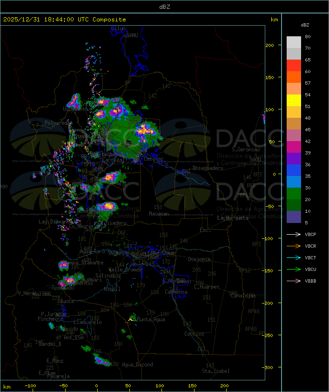
Task: Click the S.Geronimo map label
Action: click(x=246, y=149)
